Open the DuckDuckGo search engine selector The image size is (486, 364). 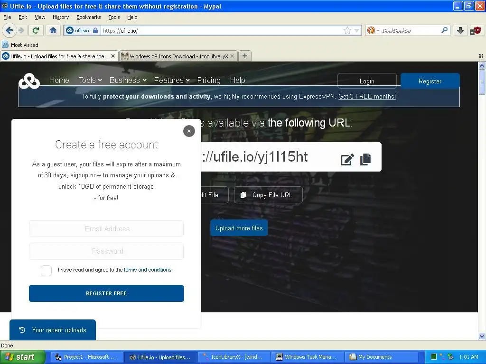[373, 30]
